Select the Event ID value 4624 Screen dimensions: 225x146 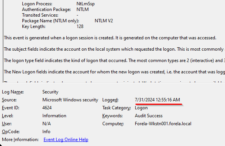47,108
